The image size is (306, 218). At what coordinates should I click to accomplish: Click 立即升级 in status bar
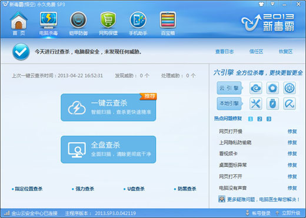click(x=291, y=213)
